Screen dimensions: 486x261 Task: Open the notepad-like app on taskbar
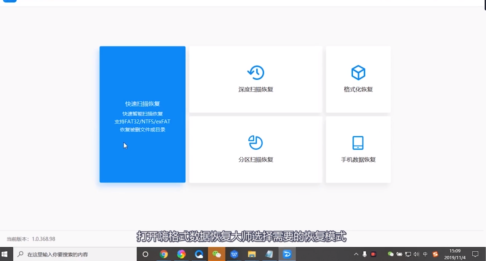[269, 254]
